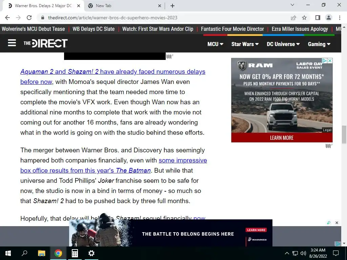Open volume control tray icon
This screenshot has width=347, height=260.
(303, 253)
